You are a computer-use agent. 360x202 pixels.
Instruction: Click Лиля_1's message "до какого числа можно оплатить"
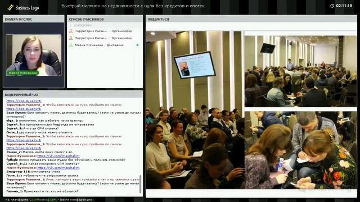[39, 132]
